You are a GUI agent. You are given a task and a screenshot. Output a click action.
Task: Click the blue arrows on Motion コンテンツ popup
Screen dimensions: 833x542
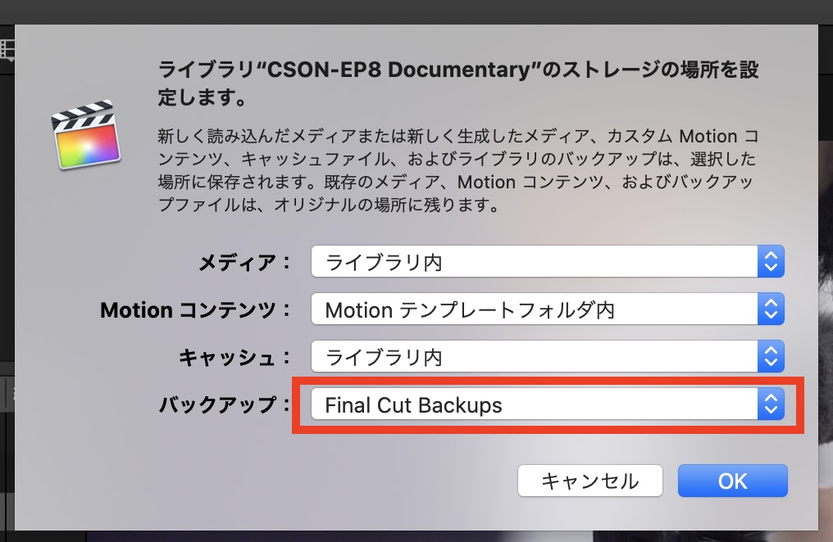771,310
